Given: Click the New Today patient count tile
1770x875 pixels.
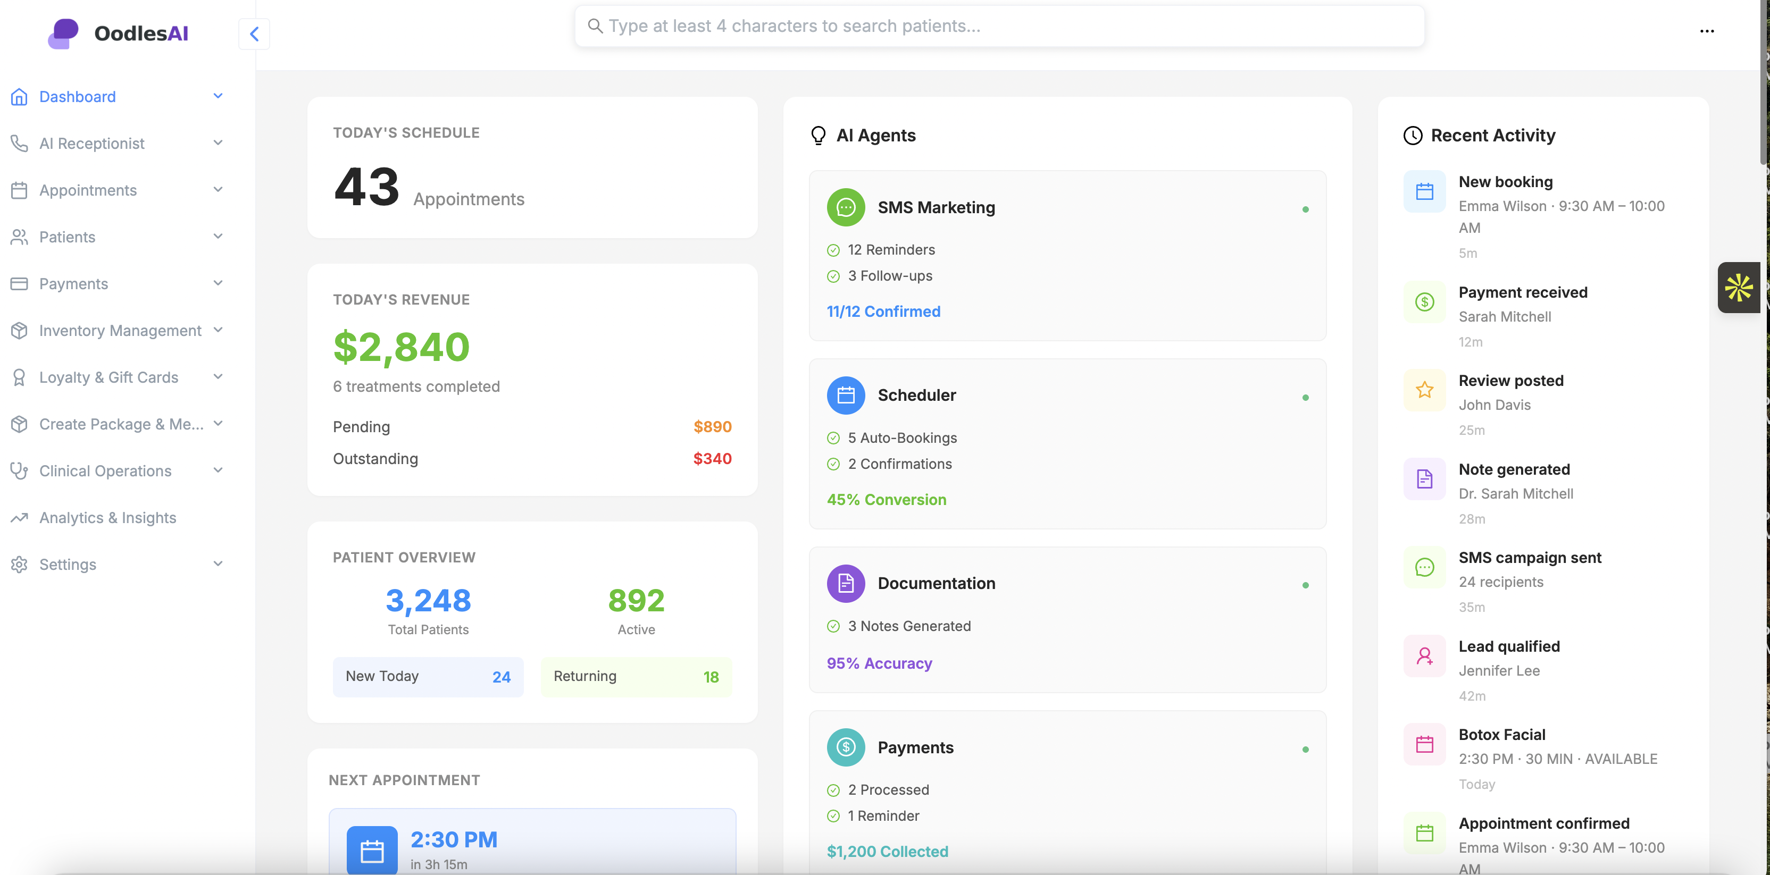Looking at the screenshot, I should point(428,677).
